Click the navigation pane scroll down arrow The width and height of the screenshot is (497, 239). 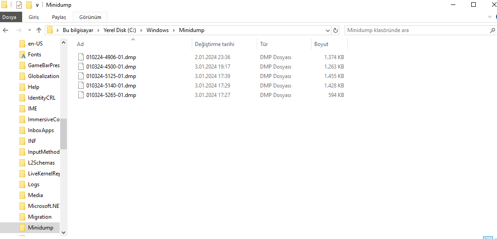(x=63, y=232)
